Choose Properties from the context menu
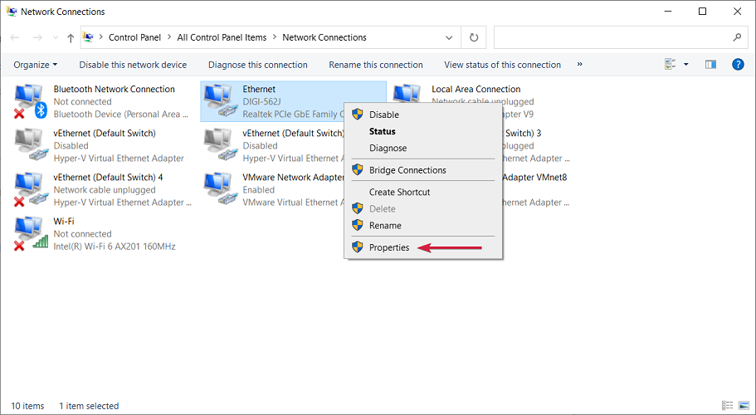 tap(389, 247)
